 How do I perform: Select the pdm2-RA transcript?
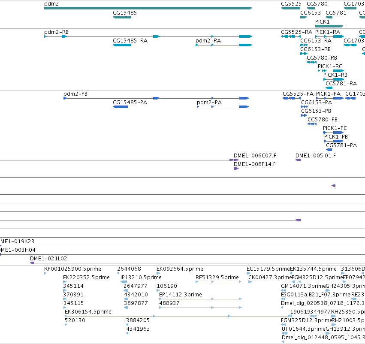(224, 45)
